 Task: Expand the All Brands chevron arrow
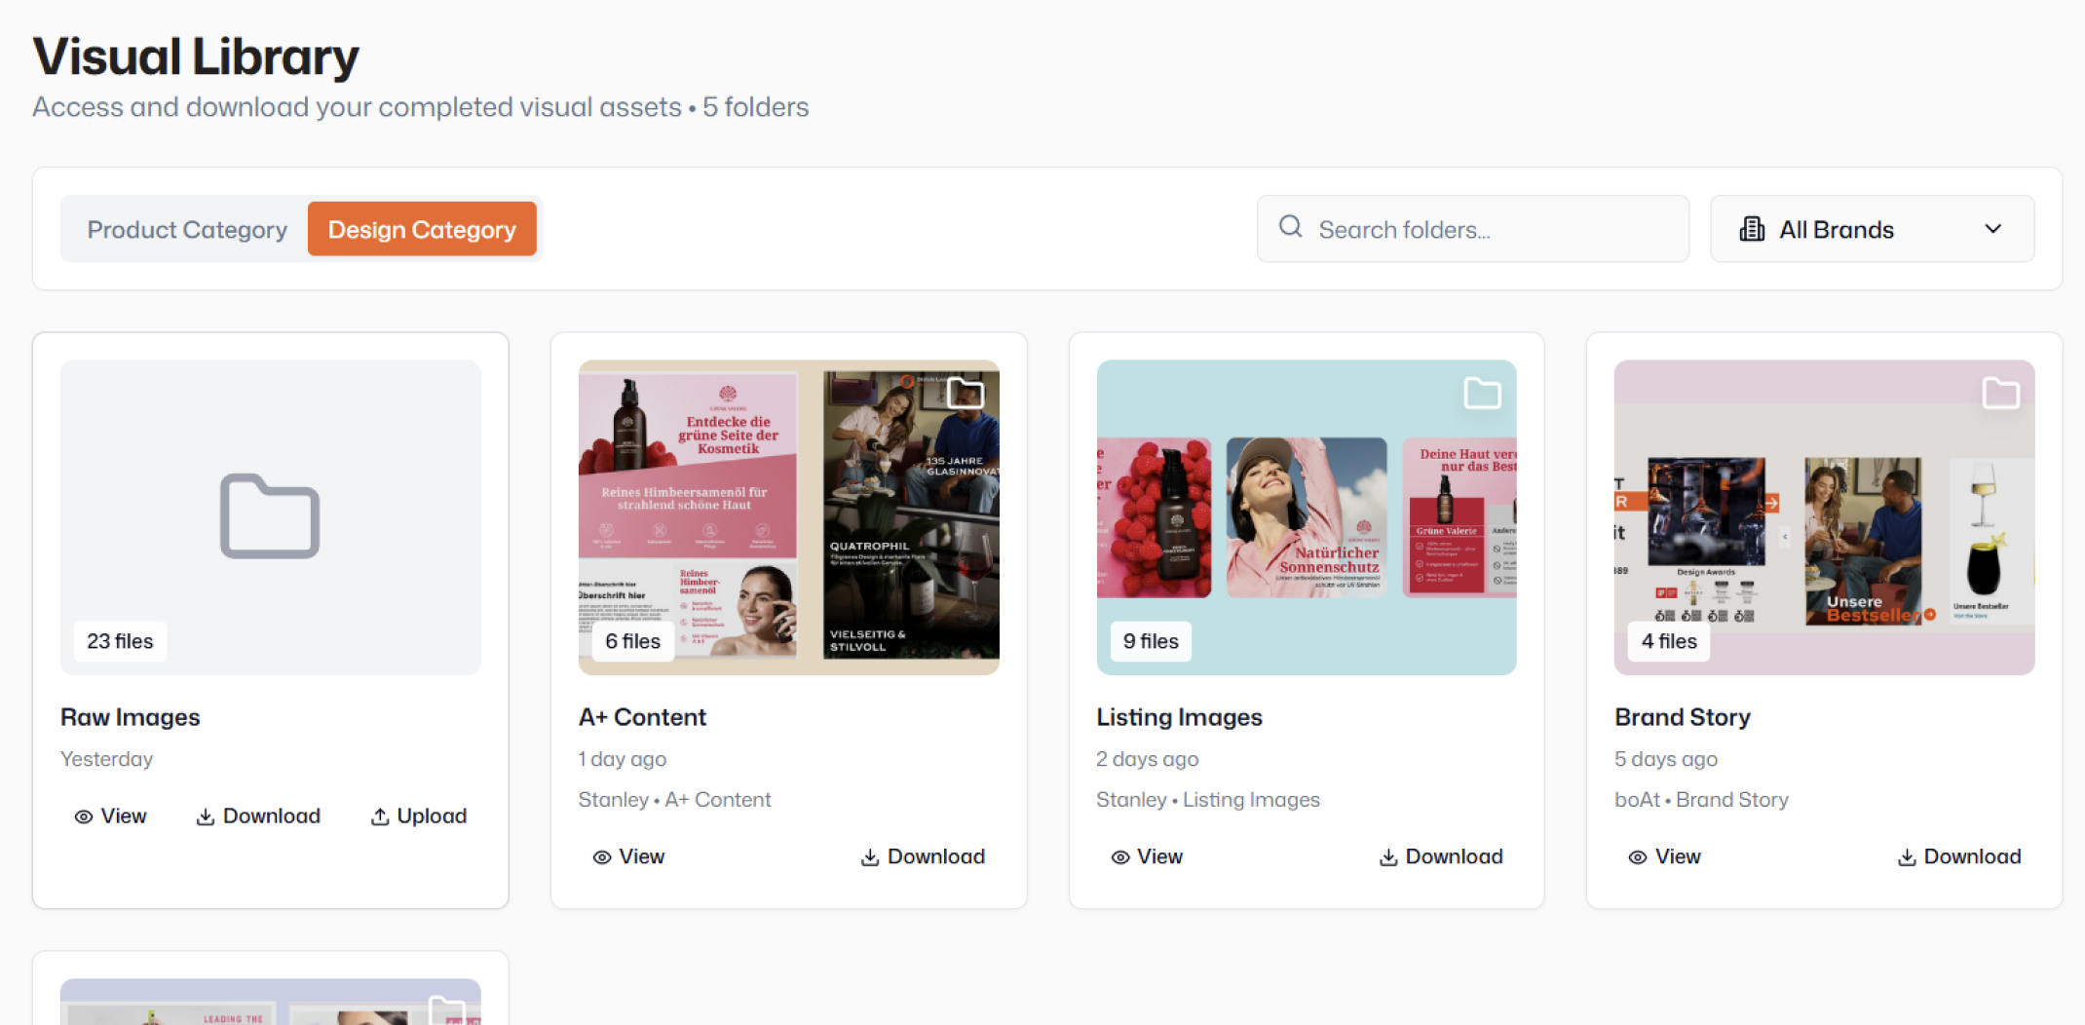[1993, 228]
